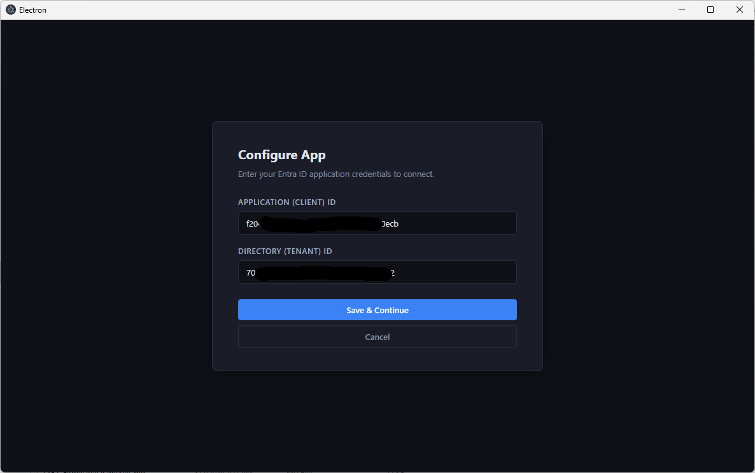Viewport: 755px width, 473px height.
Task: Click the DIRECTORY (TENANT) ID label
Action: [285, 251]
